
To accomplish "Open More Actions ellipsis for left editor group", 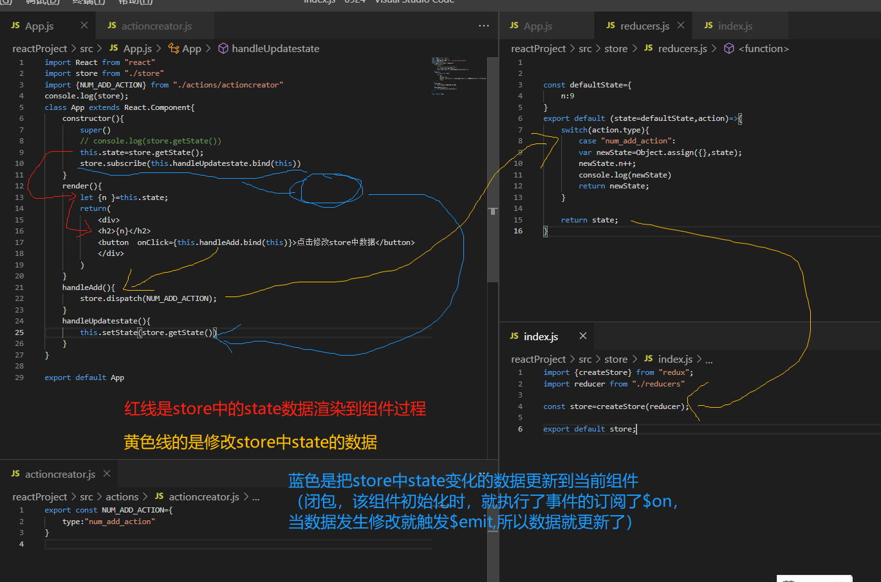I will pyautogui.click(x=484, y=26).
